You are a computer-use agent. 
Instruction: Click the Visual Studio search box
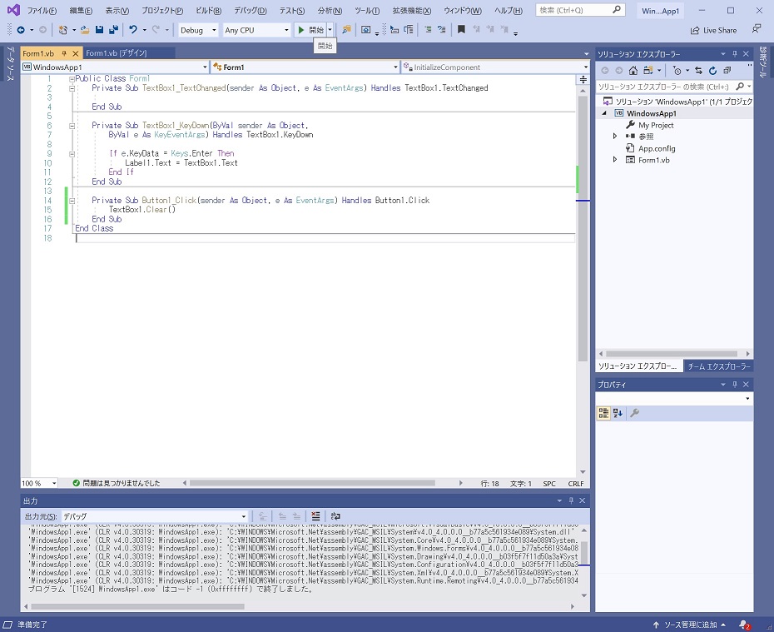[x=580, y=10]
